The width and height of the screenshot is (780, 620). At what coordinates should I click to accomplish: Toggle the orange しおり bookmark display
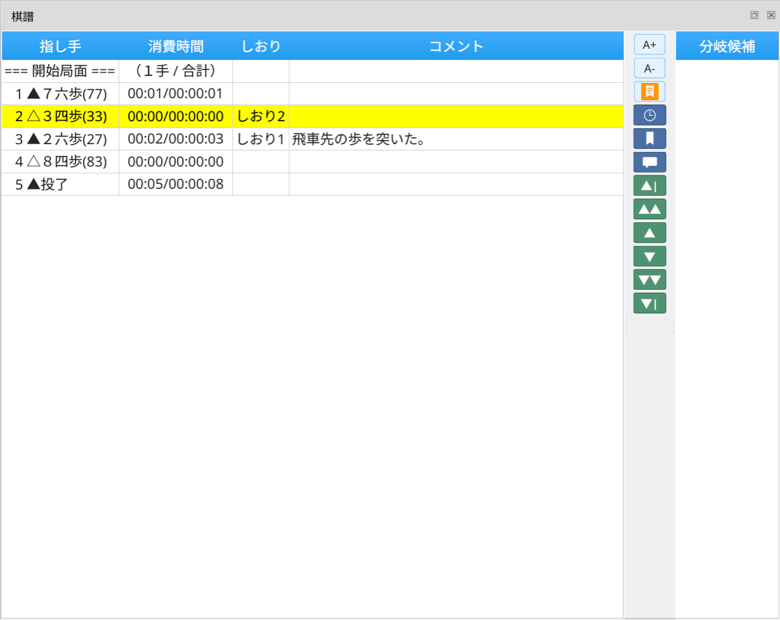coord(649,91)
